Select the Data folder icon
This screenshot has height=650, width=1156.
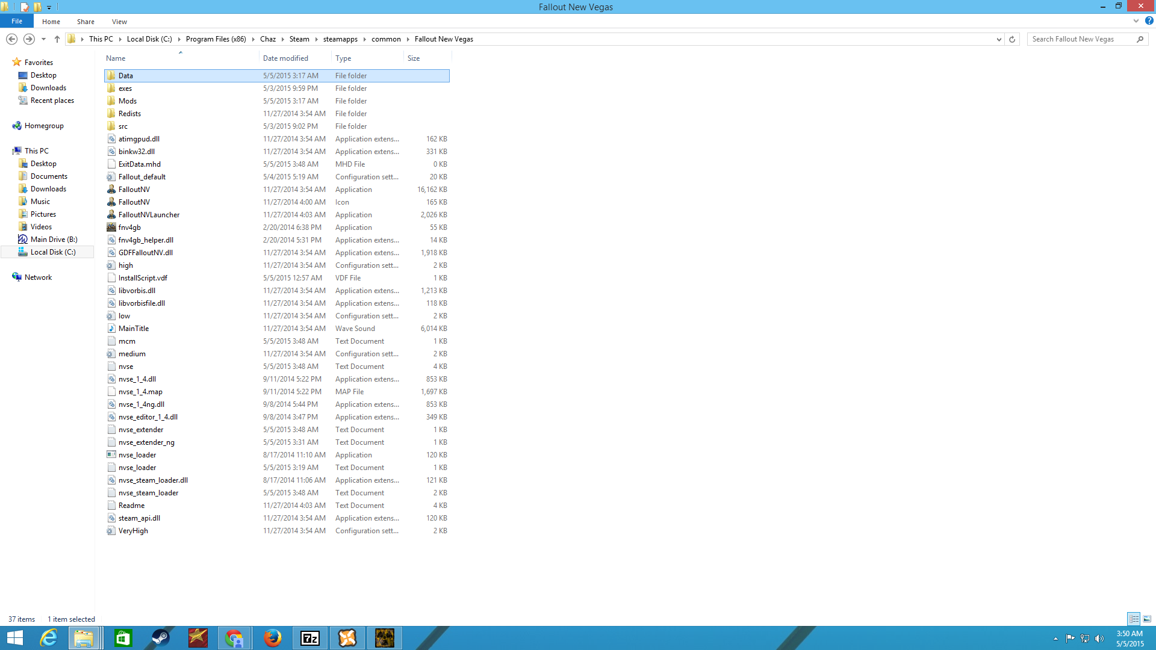tap(111, 76)
